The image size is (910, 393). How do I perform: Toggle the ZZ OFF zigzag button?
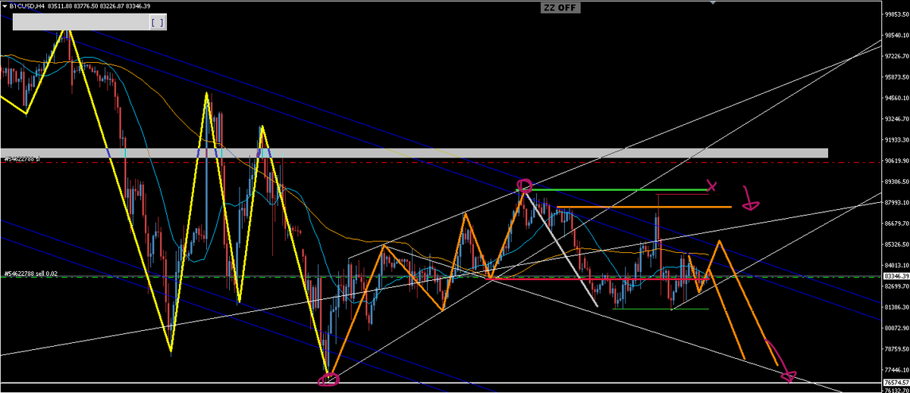pos(559,8)
